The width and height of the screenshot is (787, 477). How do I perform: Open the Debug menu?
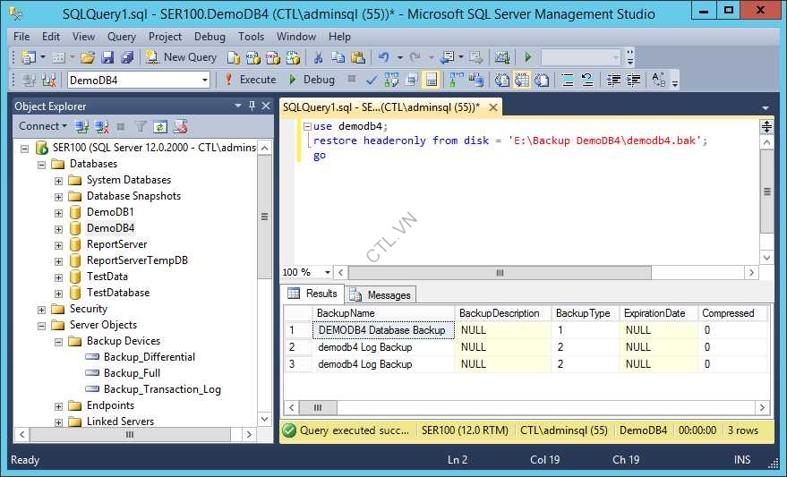pyautogui.click(x=210, y=37)
